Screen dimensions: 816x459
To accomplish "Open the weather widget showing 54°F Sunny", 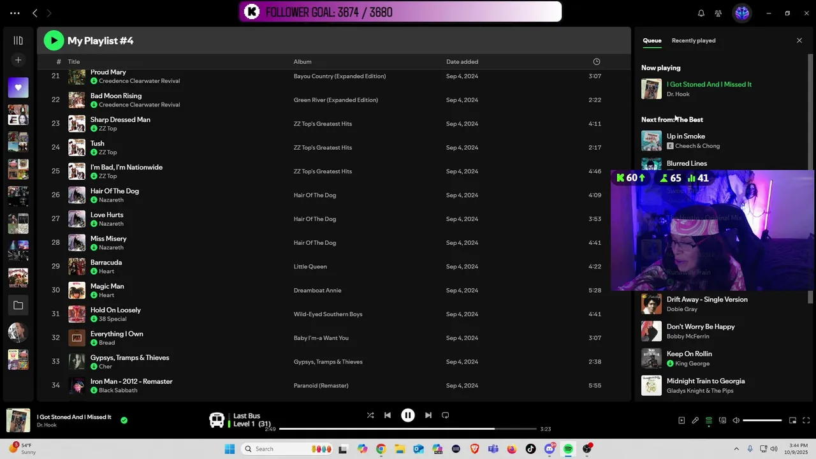I will (21, 449).
